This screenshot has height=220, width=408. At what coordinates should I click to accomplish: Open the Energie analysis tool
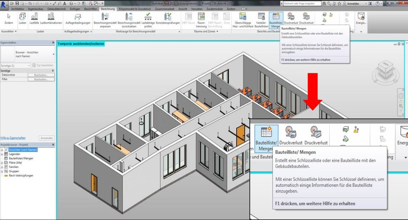[x=361, y=19]
